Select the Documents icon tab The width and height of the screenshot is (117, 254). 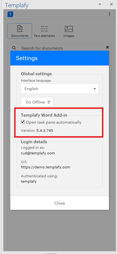pos(20,31)
